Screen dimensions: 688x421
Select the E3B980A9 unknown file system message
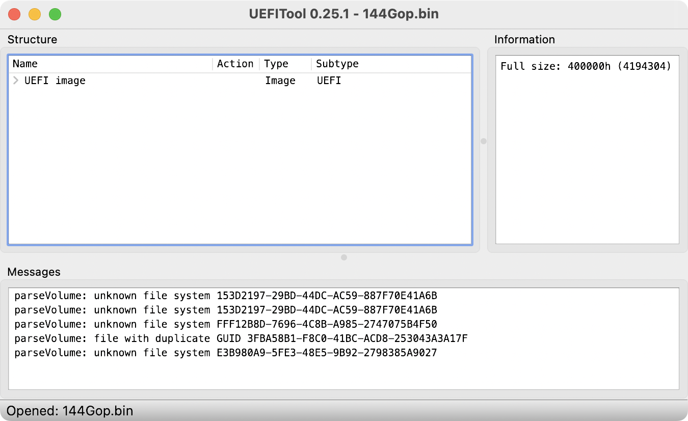[226, 353]
